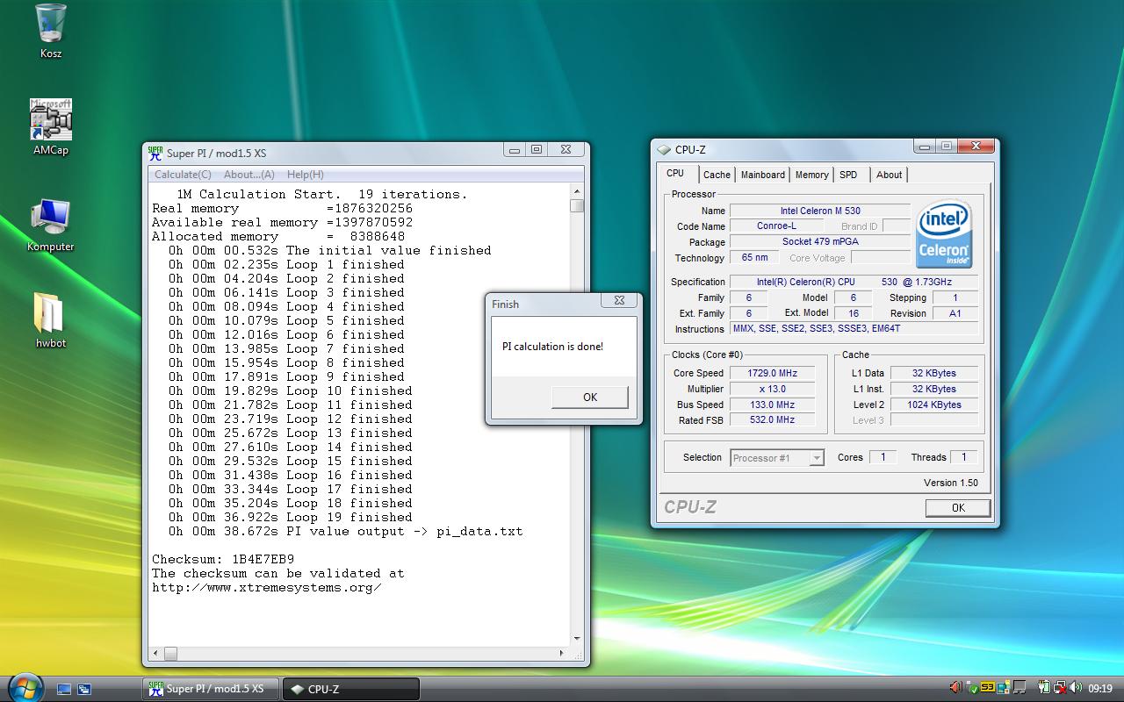
Task: Close the Finish dialog with its X button
Action: (x=619, y=300)
